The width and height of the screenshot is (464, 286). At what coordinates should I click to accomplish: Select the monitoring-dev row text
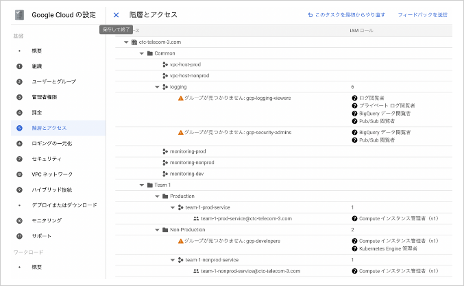click(x=186, y=174)
